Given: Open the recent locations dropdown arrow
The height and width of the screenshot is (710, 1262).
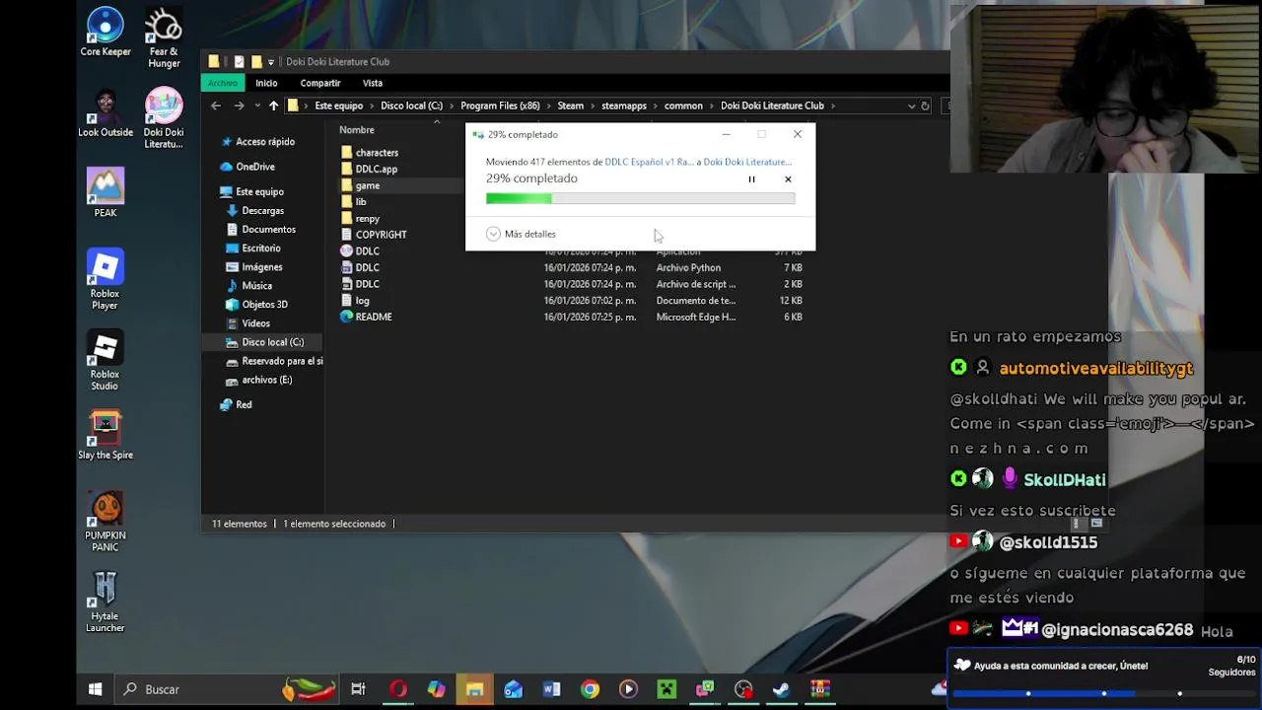Looking at the screenshot, I should [x=257, y=106].
